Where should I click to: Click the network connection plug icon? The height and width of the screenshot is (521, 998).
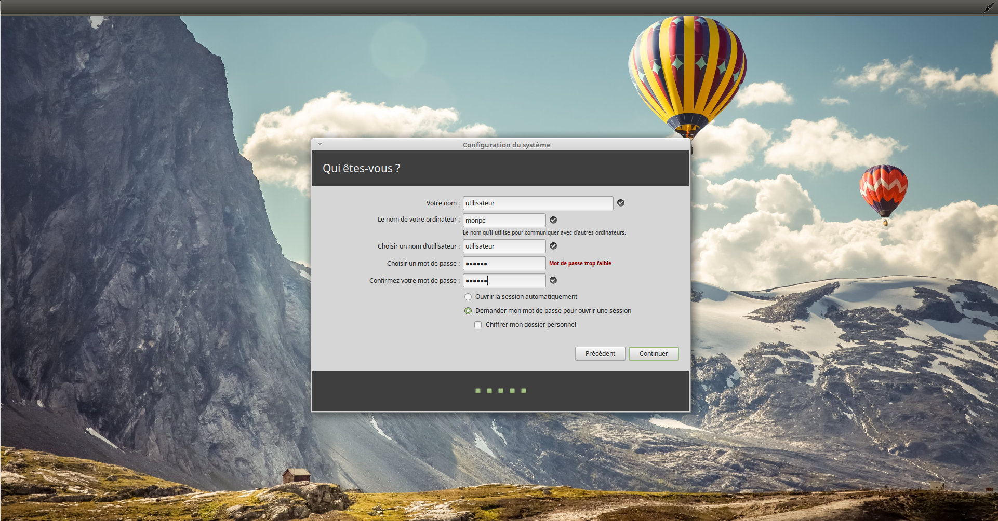point(988,8)
